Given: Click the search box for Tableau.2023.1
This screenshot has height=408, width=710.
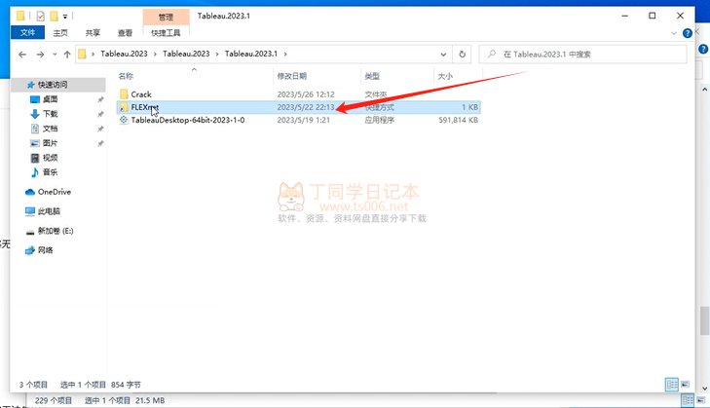Looking at the screenshot, I should tap(582, 55).
